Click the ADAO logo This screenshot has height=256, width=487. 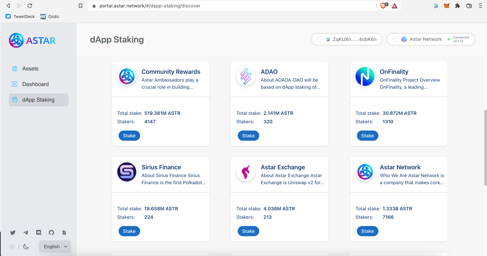click(x=246, y=77)
